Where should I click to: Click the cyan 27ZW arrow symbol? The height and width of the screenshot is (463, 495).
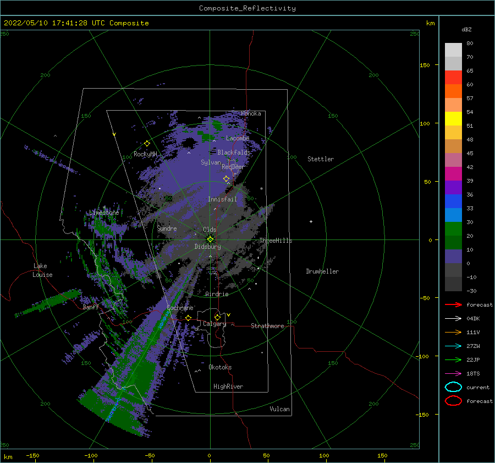[x=453, y=346]
